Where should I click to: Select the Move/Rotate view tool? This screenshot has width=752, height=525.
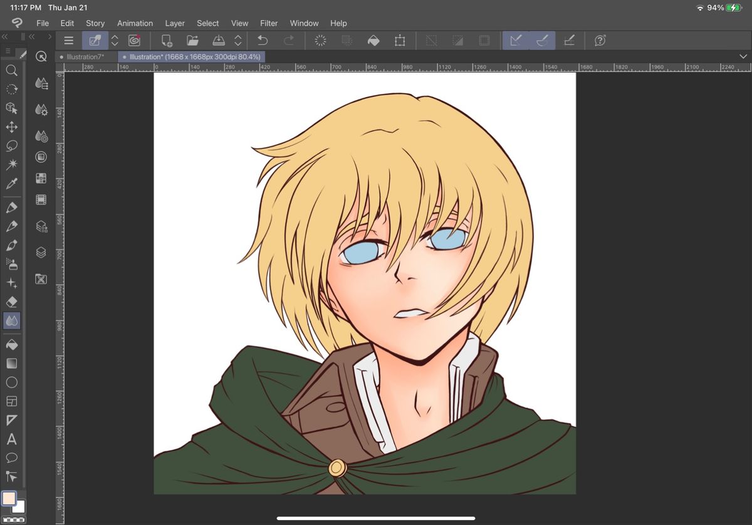pyautogui.click(x=11, y=89)
